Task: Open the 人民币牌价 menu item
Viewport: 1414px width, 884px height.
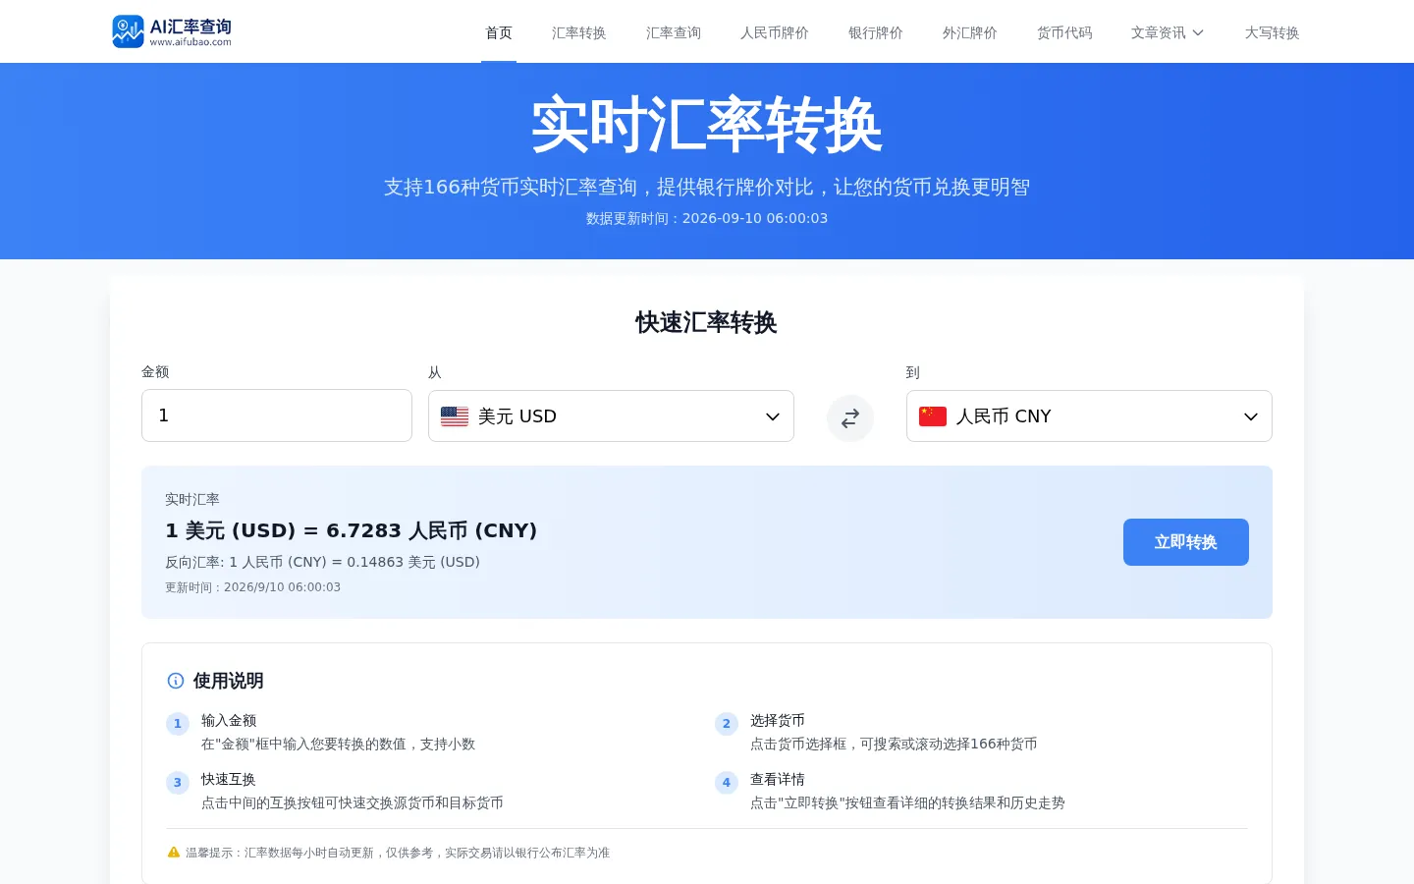Action: 775,32
